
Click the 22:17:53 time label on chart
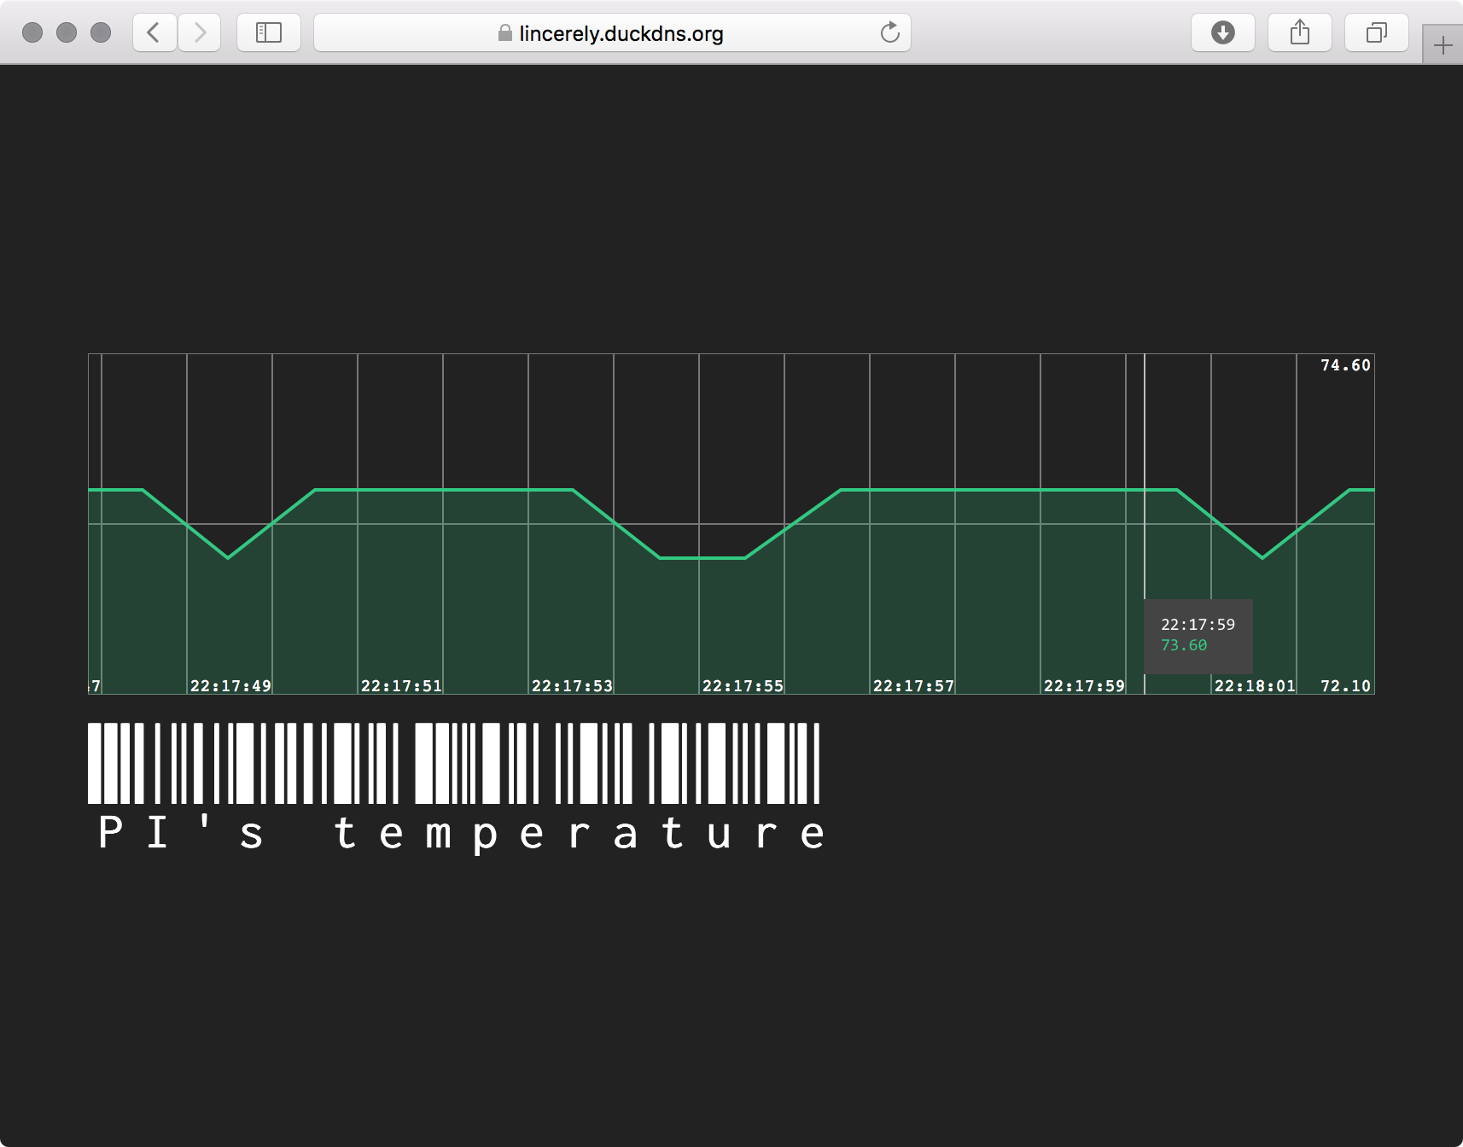click(x=572, y=686)
